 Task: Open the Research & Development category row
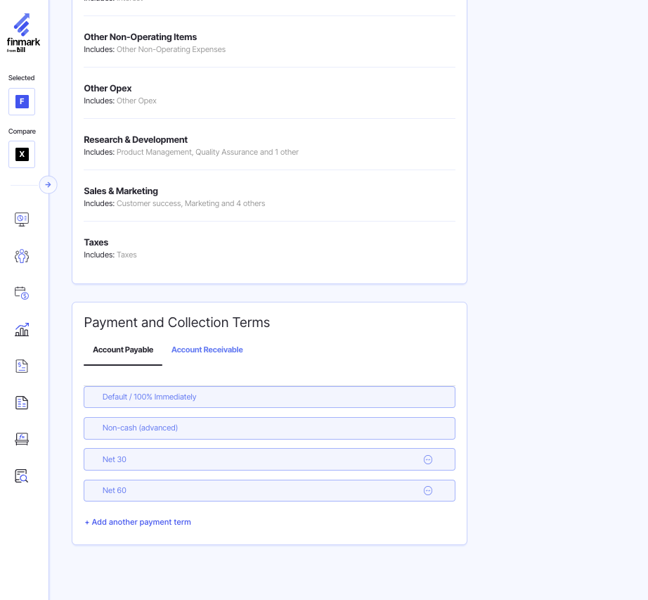tap(269, 145)
